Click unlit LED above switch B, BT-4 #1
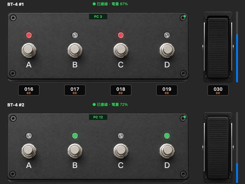This screenshot has height=184, width=245. 75,35
